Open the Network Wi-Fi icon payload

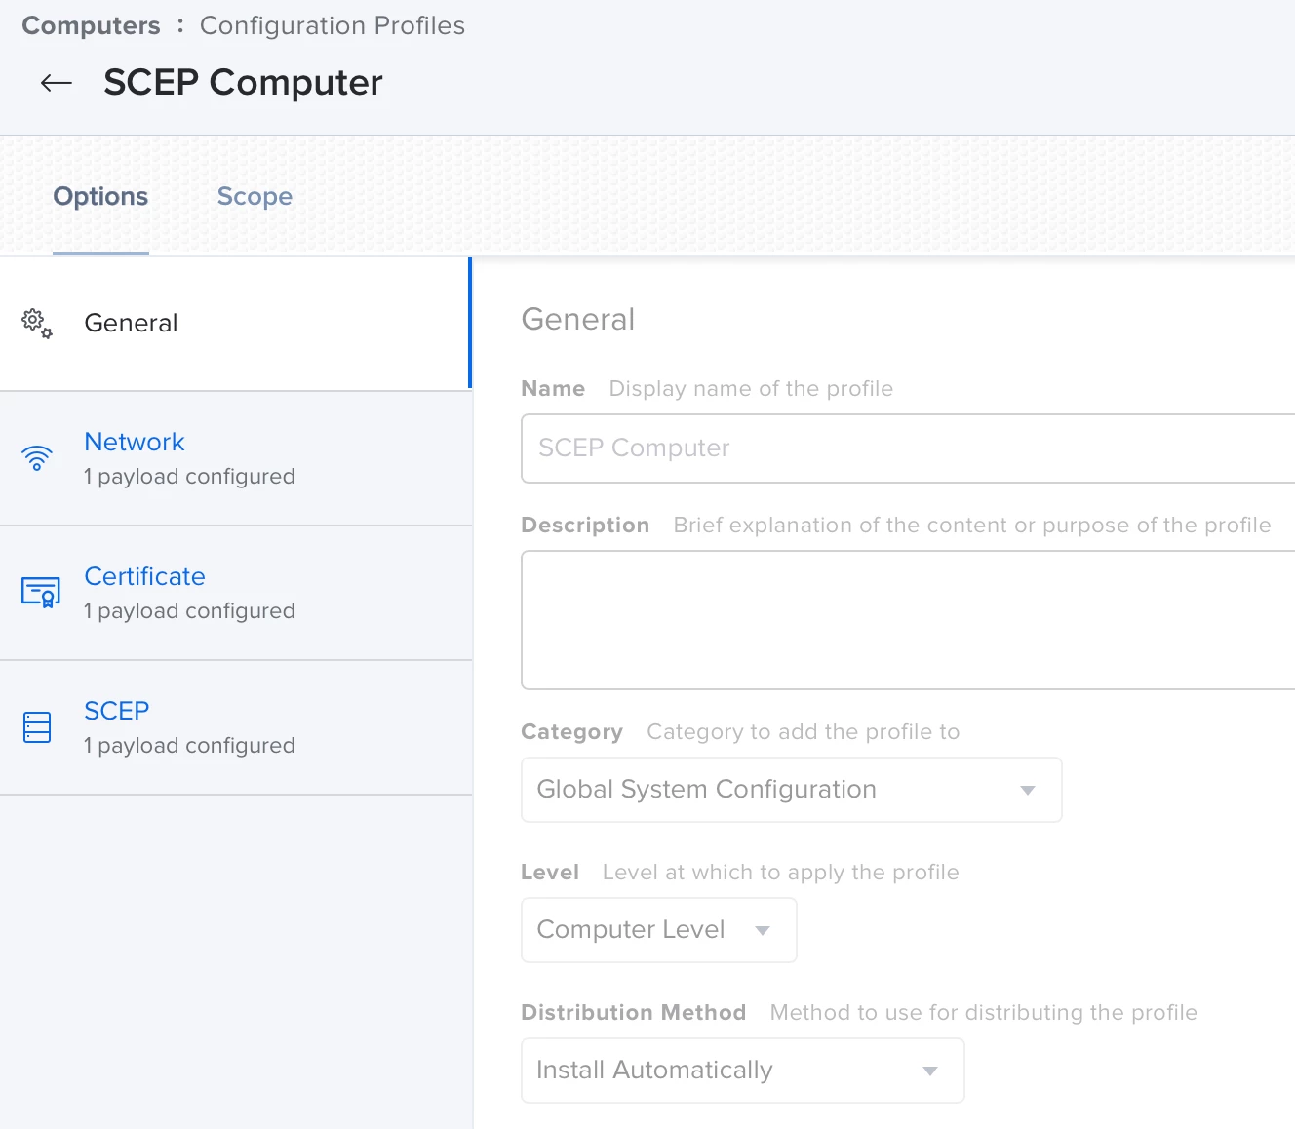[37, 458]
